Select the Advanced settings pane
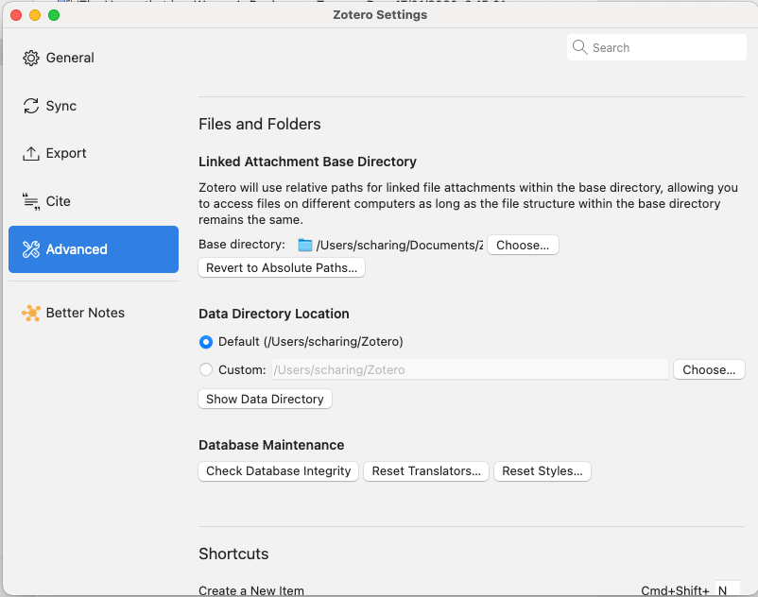758x597 pixels. (x=94, y=249)
